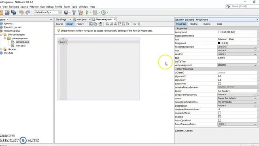The image size is (259, 146).
Task: Open the debugGraphicsOptions dropdown
Action: 237,102
